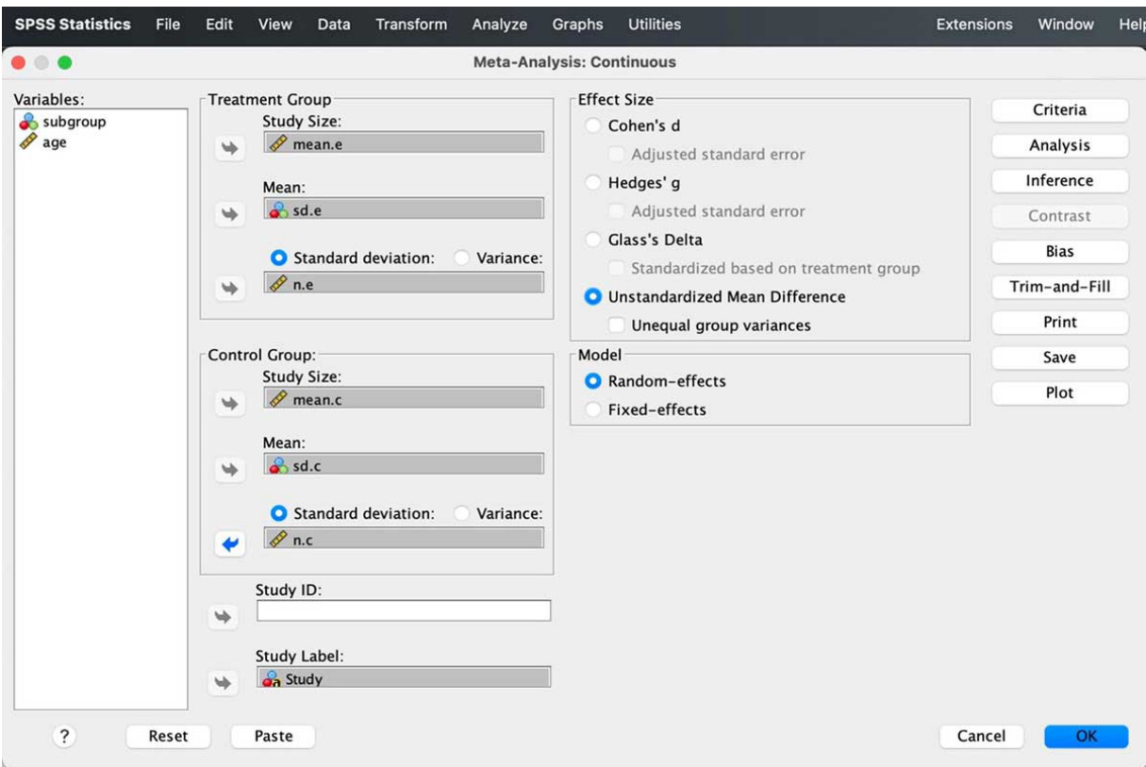Open the Inference options
Image resolution: width=1146 pixels, height=767 pixels.
[x=1059, y=181]
